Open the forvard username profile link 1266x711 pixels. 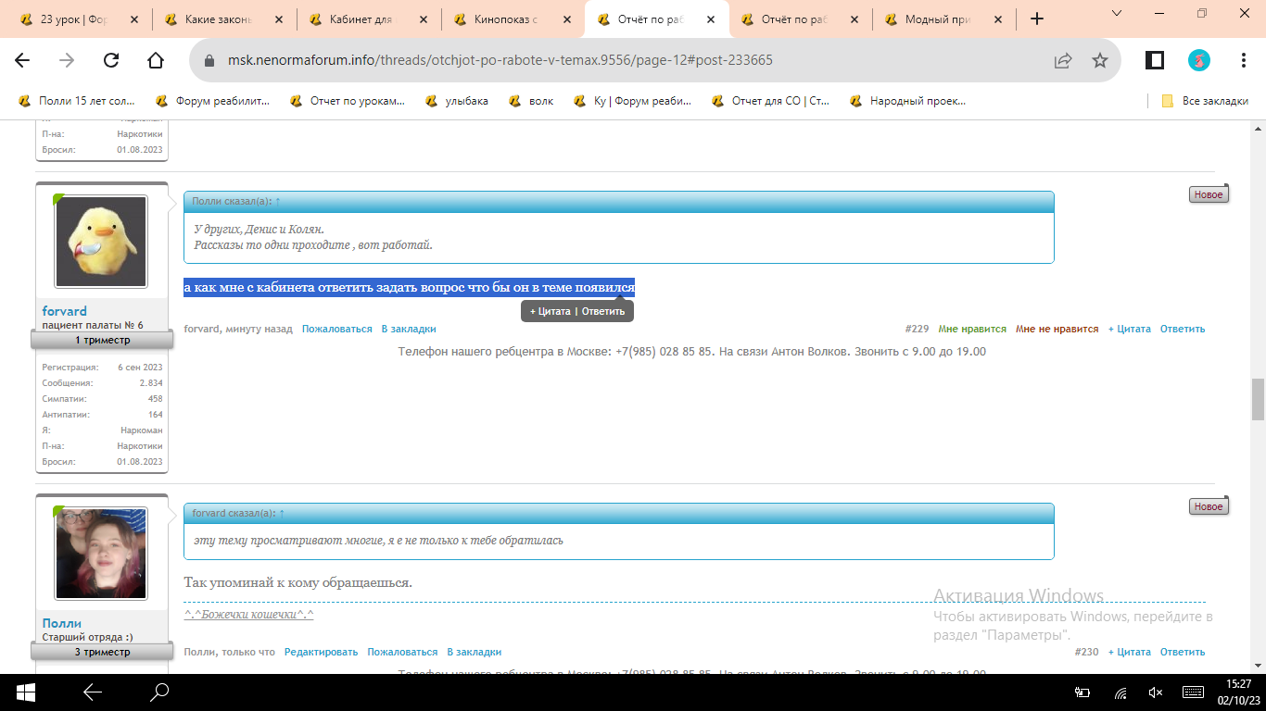click(x=65, y=311)
